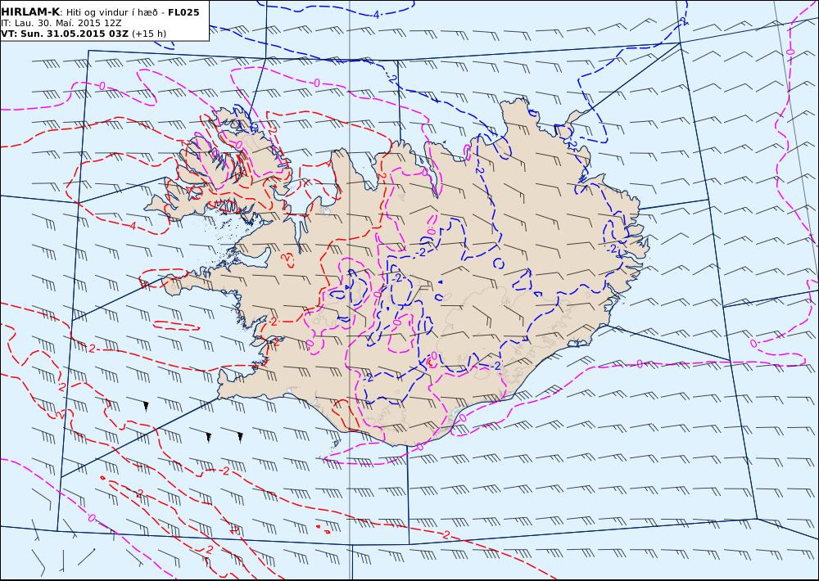Click the FL025 flight level label

[183, 12]
